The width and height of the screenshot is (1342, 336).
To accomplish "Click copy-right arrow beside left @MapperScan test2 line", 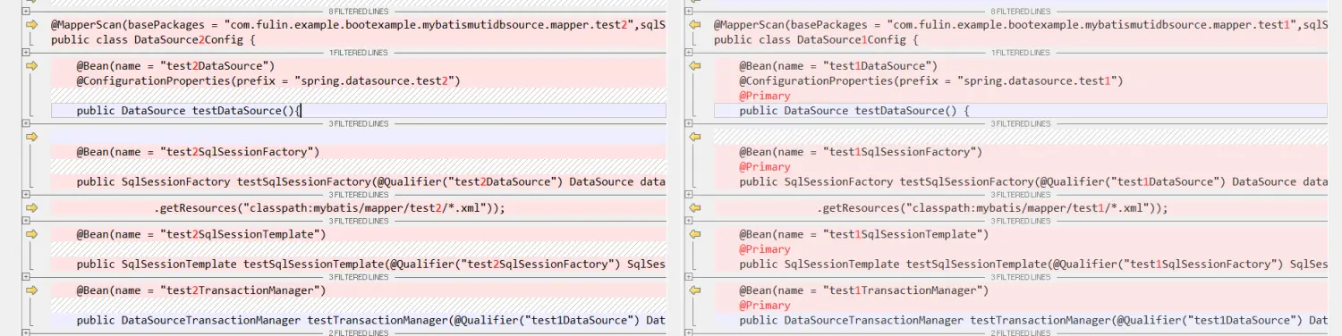I will point(32,24).
